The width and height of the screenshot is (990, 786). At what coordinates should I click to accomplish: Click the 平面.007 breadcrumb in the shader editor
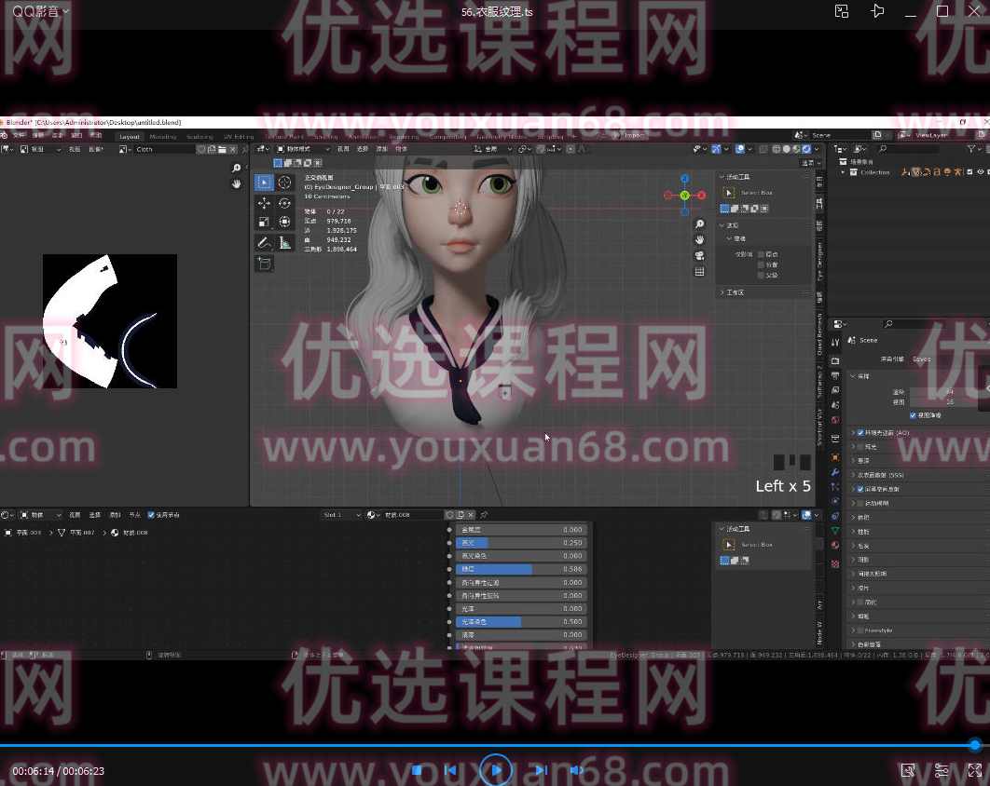pyautogui.click(x=82, y=533)
